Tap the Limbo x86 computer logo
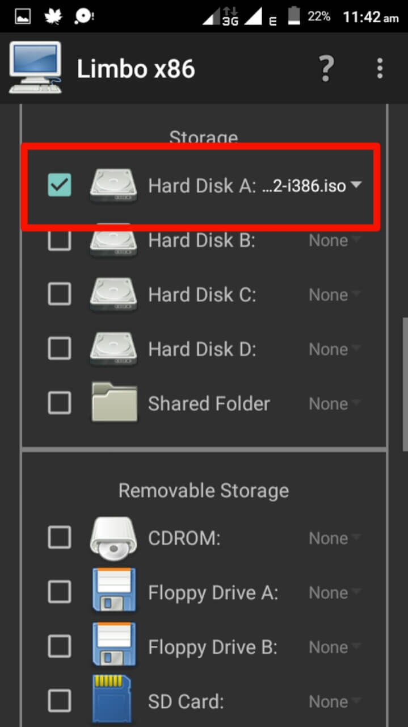 coord(35,68)
